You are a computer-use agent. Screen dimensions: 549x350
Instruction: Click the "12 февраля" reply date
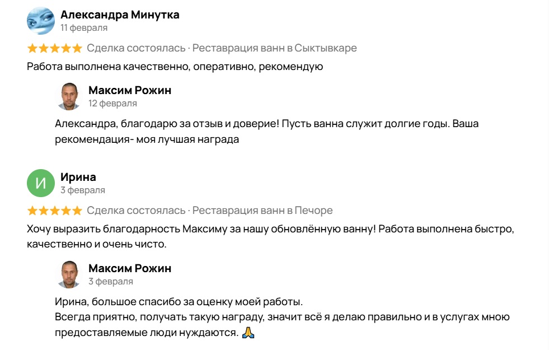(112, 103)
